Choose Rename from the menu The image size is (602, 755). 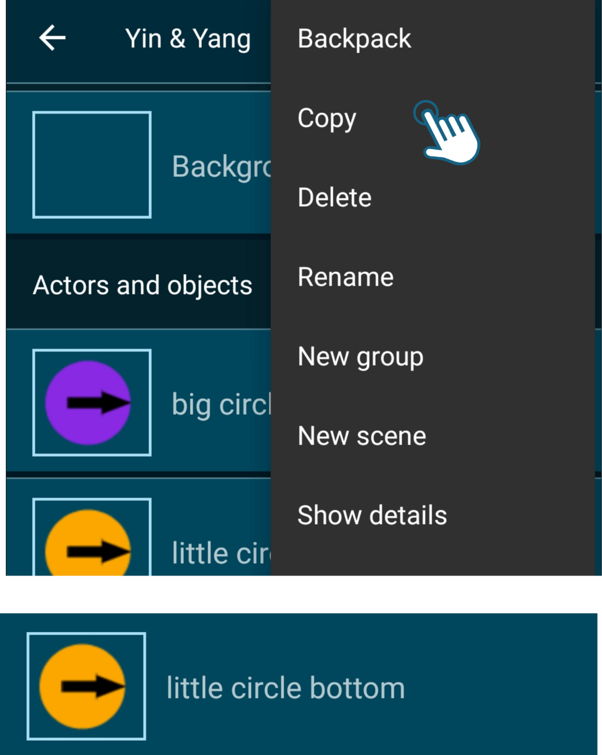[345, 277]
